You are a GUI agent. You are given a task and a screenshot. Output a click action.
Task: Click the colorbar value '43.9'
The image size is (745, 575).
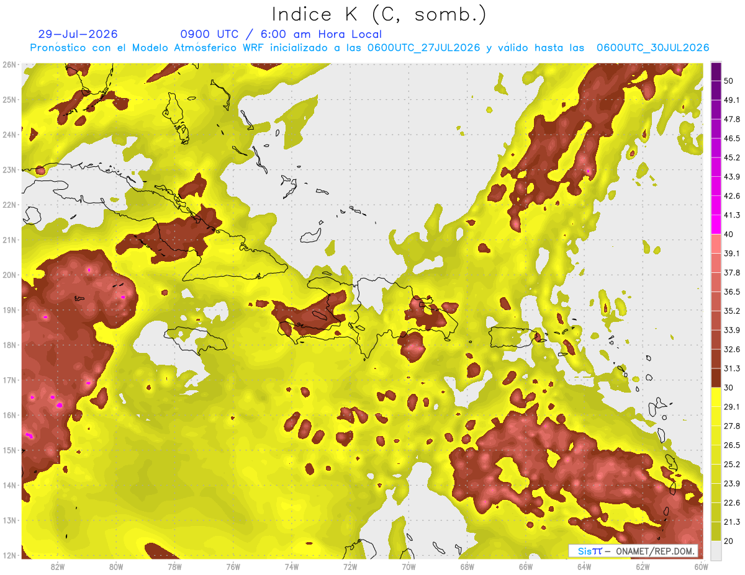(x=731, y=177)
